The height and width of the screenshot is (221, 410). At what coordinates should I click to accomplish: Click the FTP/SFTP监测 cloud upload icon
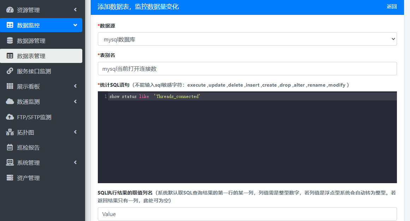point(10,117)
